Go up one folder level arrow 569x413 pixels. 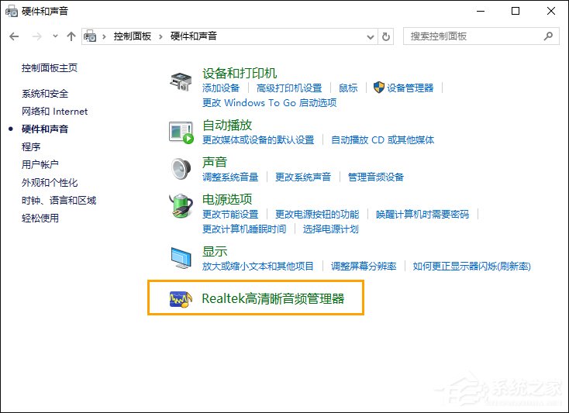coord(71,36)
